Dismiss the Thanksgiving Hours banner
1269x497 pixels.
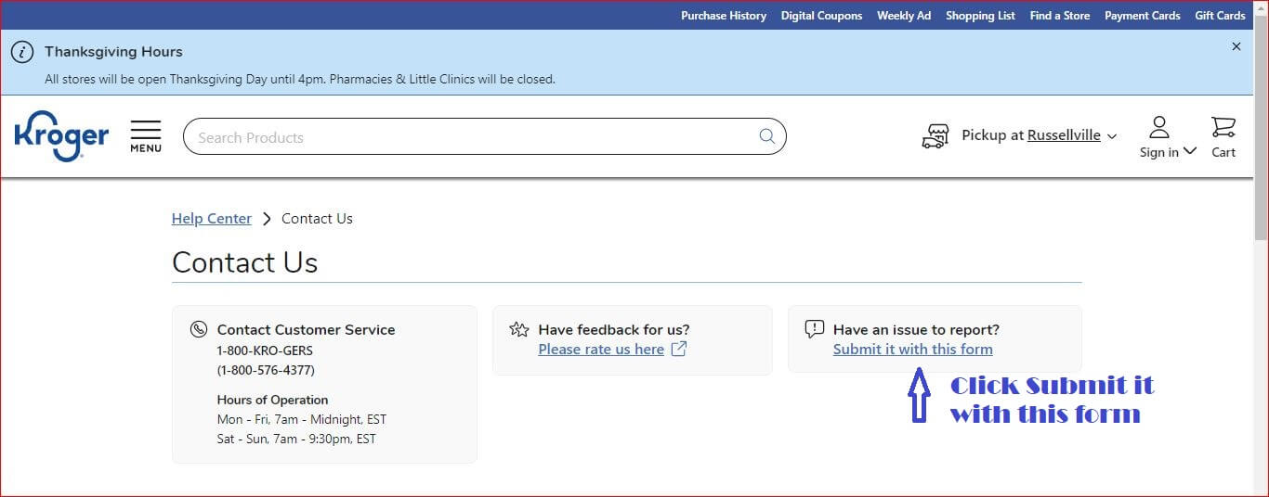pyautogui.click(x=1236, y=46)
